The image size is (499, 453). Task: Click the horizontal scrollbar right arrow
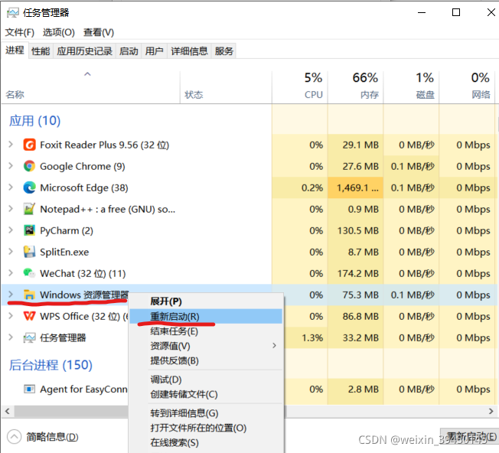tap(491, 411)
